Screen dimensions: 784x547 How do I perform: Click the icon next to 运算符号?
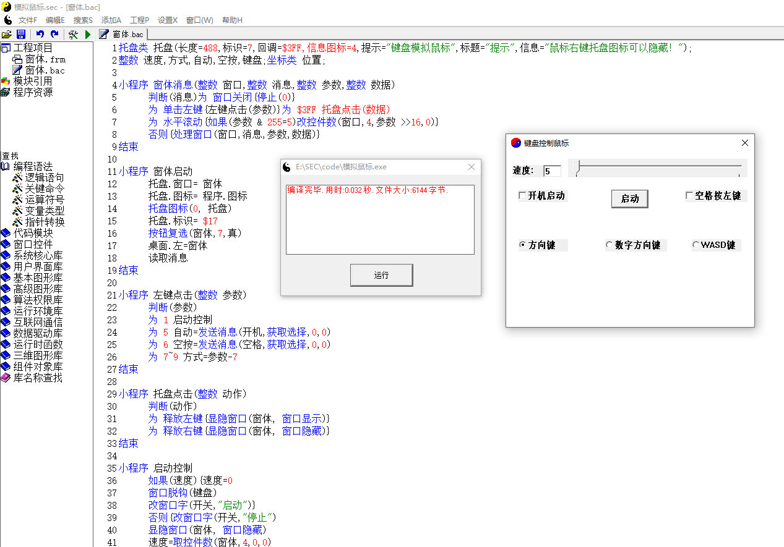pyautogui.click(x=17, y=200)
